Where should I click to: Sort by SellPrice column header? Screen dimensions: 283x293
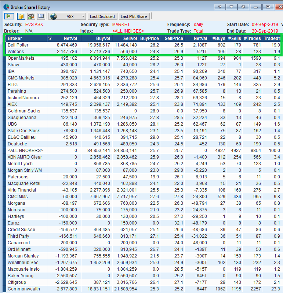click(x=173, y=38)
